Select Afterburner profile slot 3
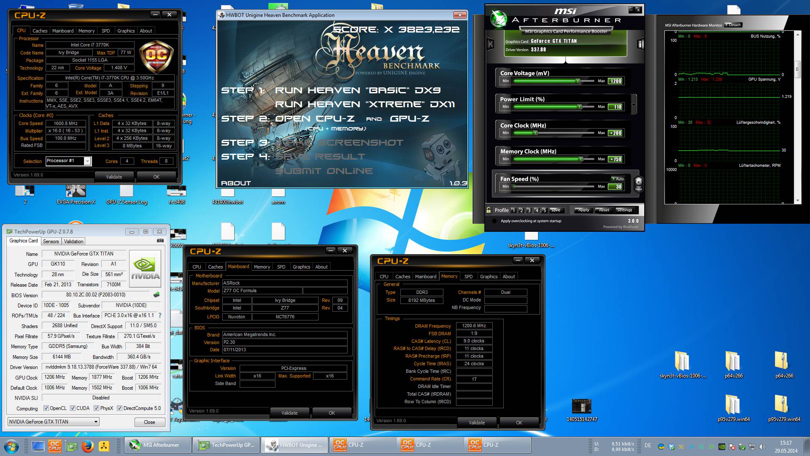810x456 pixels. [529, 210]
